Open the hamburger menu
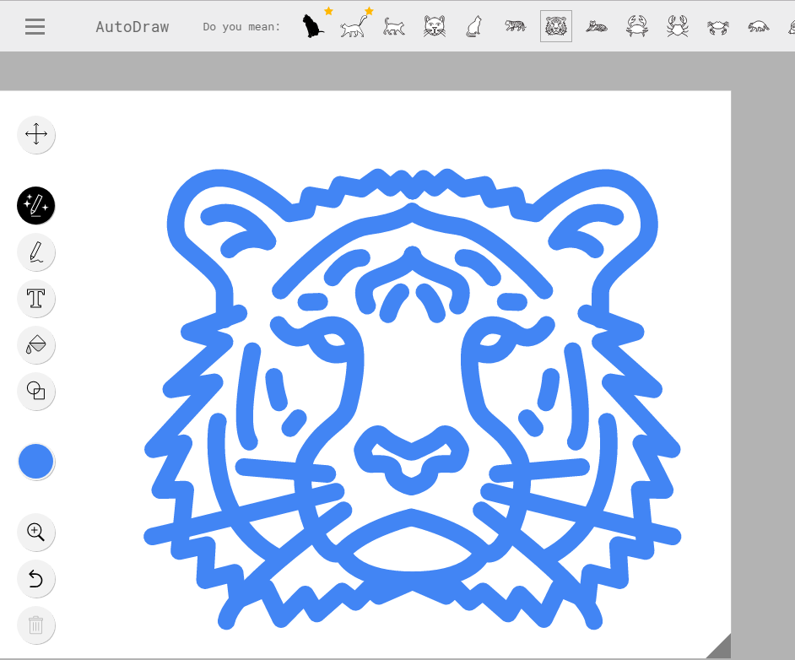795x660 pixels. click(35, 26)
